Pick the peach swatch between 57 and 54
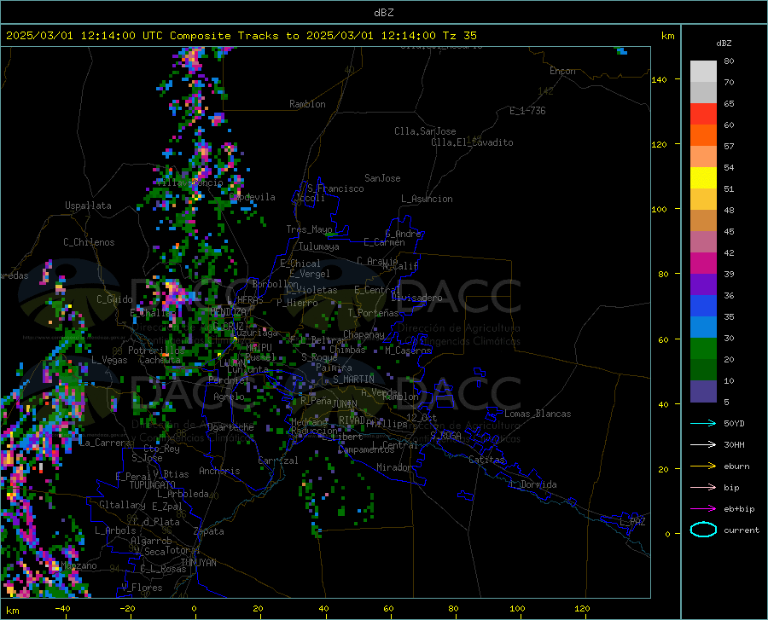This screenshot has width=768, height=620. click(703, 157)
